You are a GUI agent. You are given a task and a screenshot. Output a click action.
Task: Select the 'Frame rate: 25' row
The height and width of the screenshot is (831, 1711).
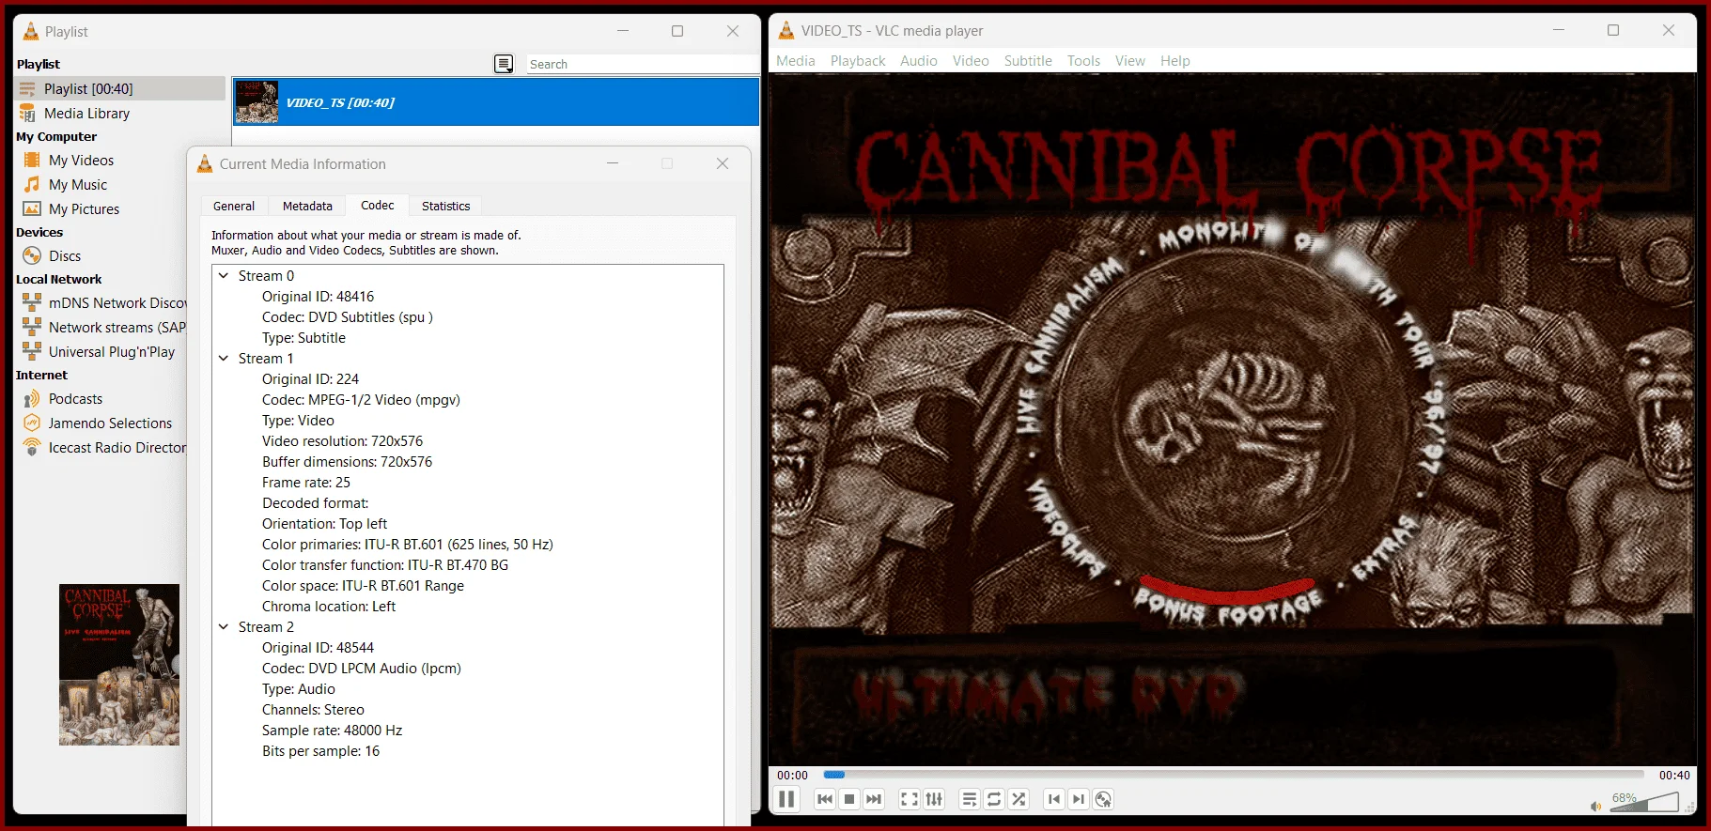306,482
